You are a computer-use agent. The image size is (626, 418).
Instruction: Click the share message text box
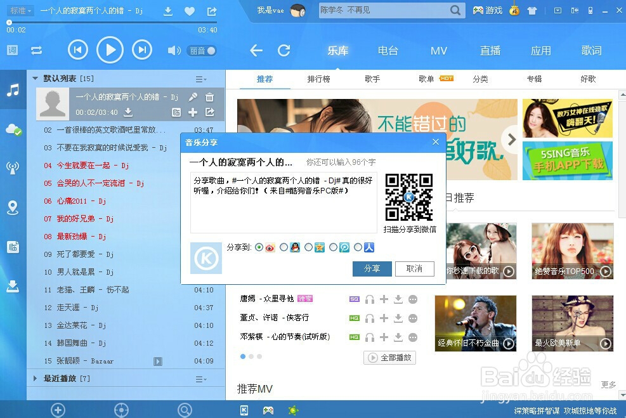pyautogui.click(x=284, y=202)
